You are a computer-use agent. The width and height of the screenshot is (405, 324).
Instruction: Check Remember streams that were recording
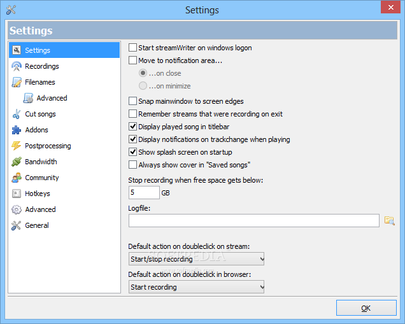132,113
